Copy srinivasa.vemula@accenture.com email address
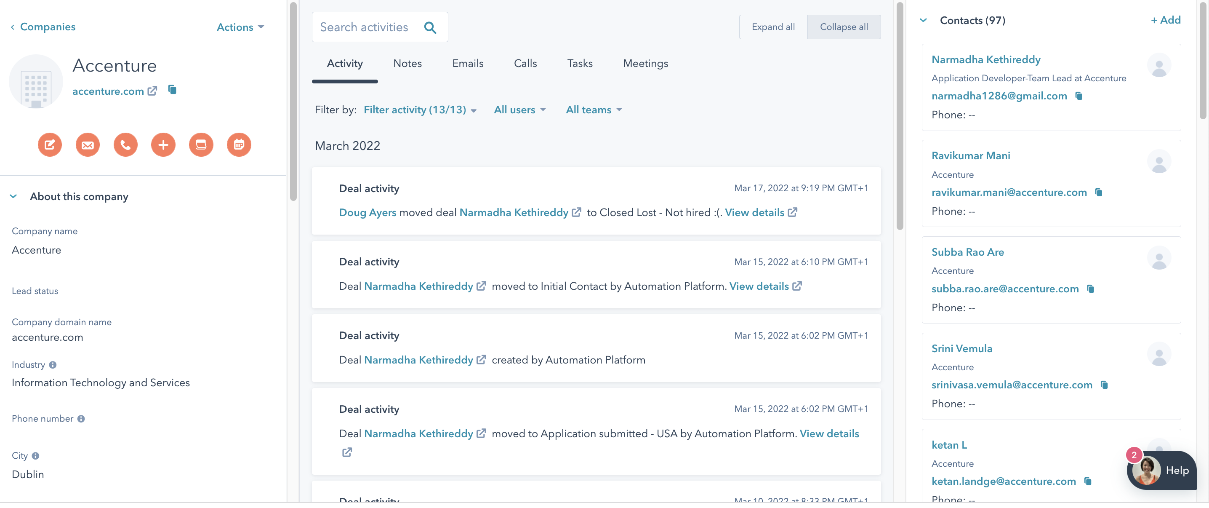Screen dimensions: 1209x508 click(1104, 385)
